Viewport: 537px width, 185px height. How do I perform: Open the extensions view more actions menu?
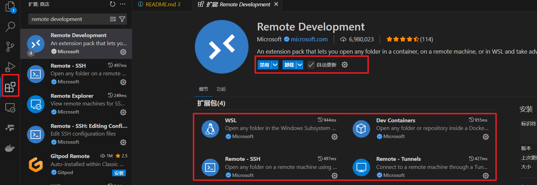(122, 4)
